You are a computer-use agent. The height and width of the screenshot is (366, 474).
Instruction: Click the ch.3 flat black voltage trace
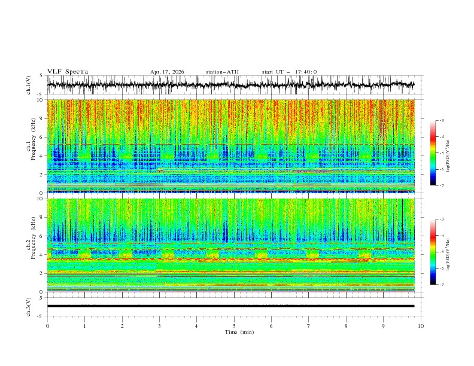point(230,306)
